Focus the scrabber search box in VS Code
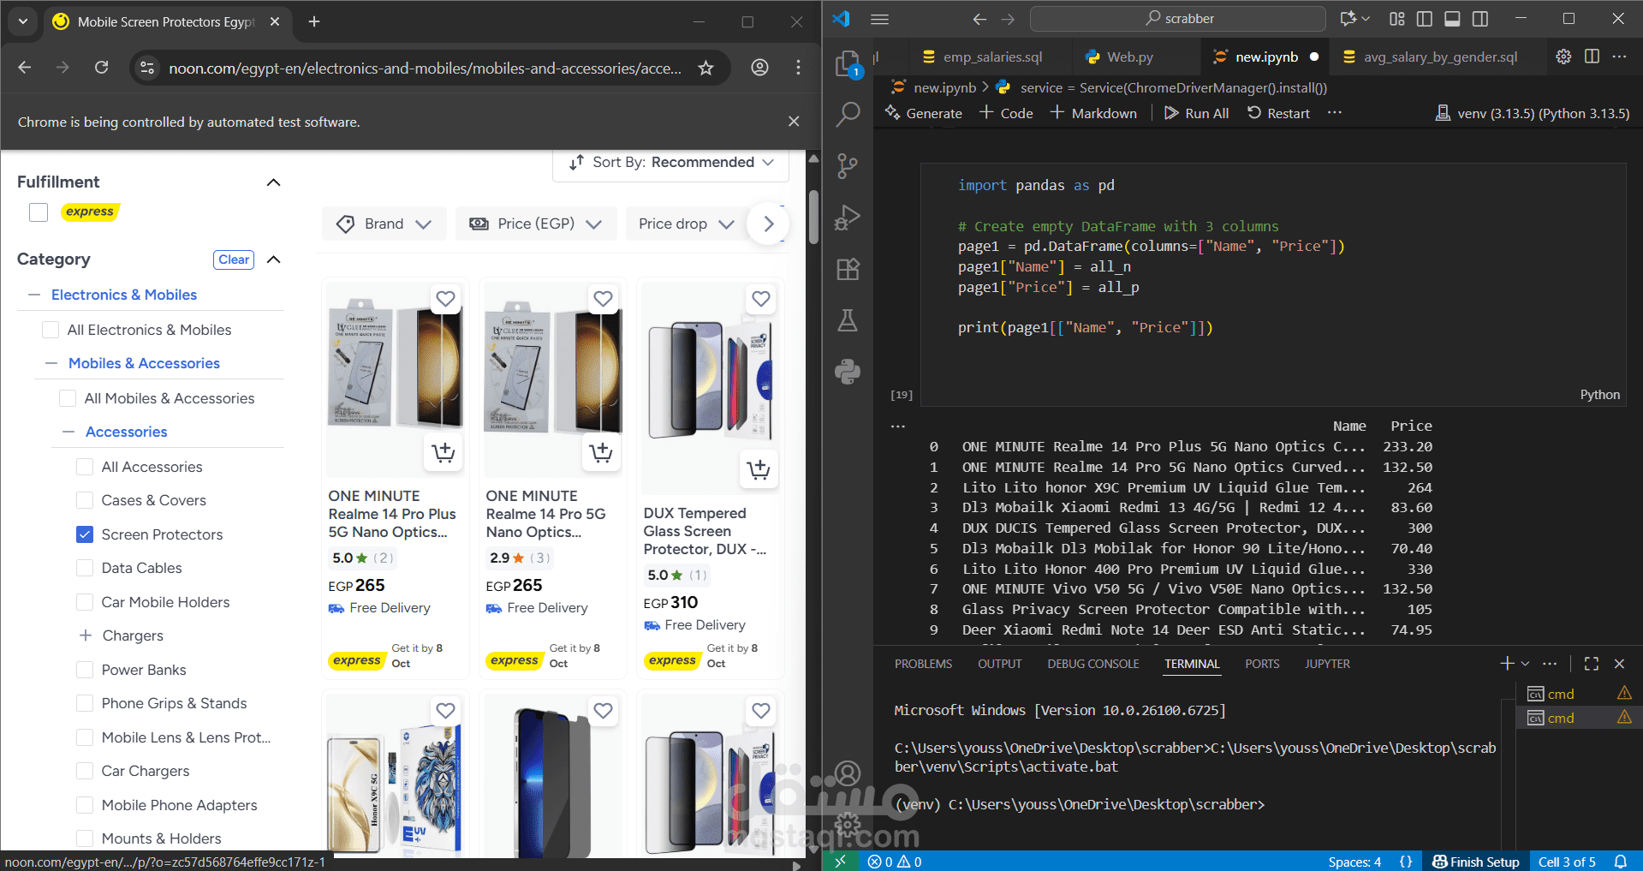Screen dimensions: 1643x871 [x=1178, y=19]
